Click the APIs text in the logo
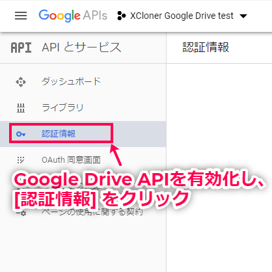The height and width of the screenshot is (272, 272). tap(95, 15)
